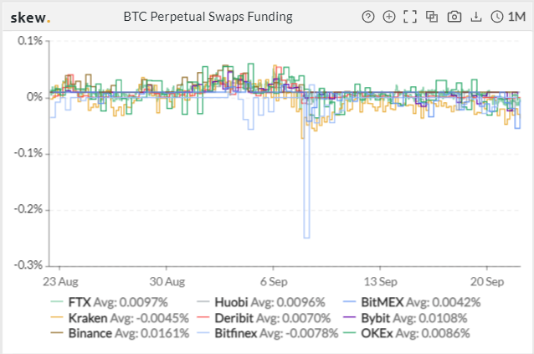Click the 6 Sep x-axis label
This screenshot has height=354, width=534.
point(274,282)
